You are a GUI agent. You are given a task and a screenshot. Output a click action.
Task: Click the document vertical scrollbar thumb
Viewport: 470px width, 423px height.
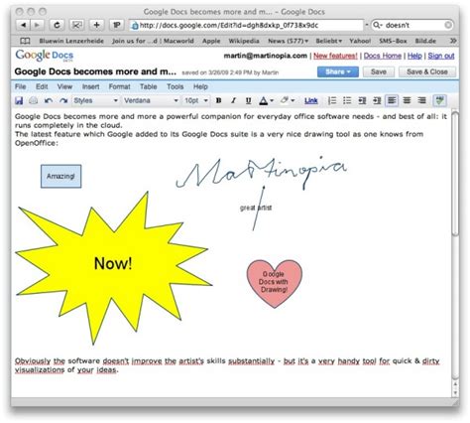[x=455, y=174]
